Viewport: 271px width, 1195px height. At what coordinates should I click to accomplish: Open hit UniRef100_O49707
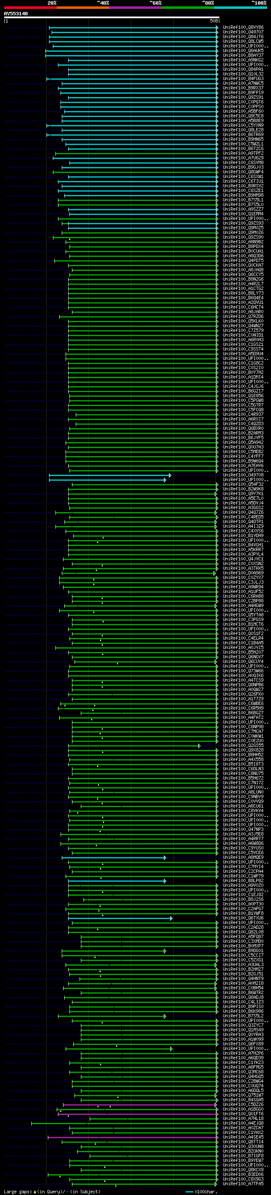point(243,32)
